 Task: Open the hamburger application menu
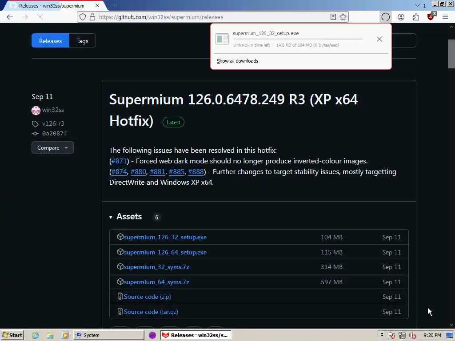pos(445,17)
